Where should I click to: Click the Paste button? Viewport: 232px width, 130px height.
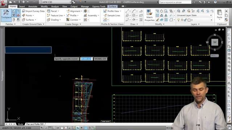(219, 14)
